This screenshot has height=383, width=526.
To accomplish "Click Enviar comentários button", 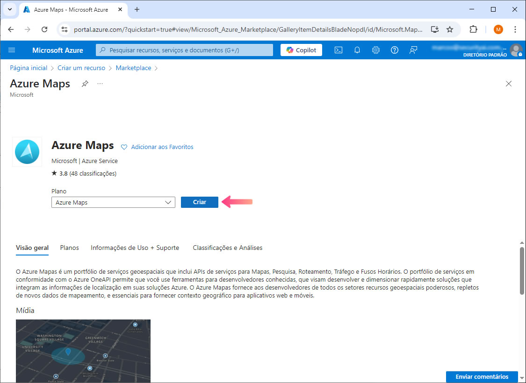I will [x=482, y=376].
